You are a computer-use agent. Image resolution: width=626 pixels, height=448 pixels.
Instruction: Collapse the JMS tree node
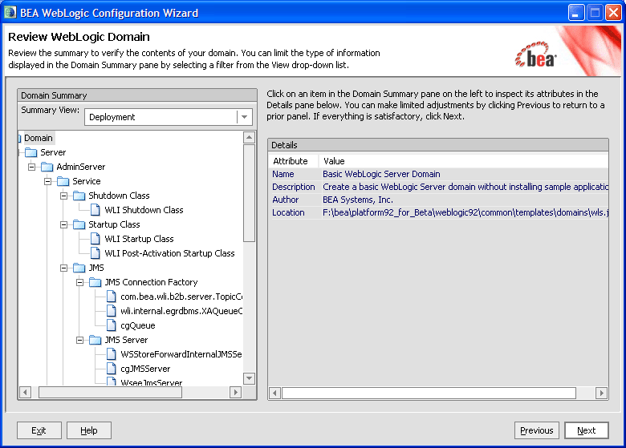tap(64, 268)
